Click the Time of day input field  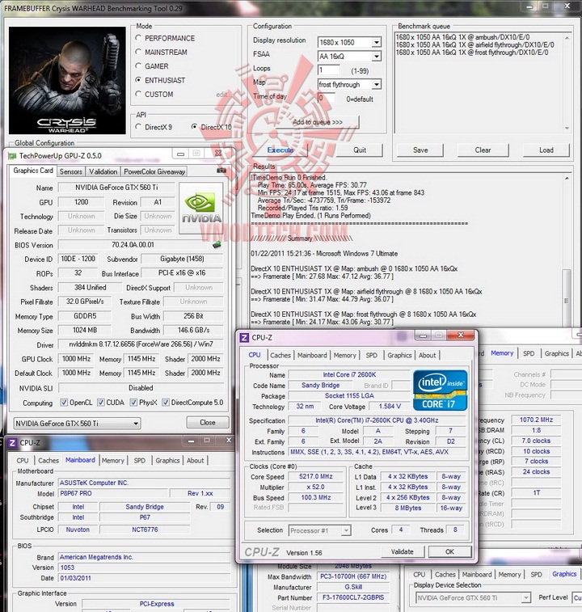tap(326, 99)
